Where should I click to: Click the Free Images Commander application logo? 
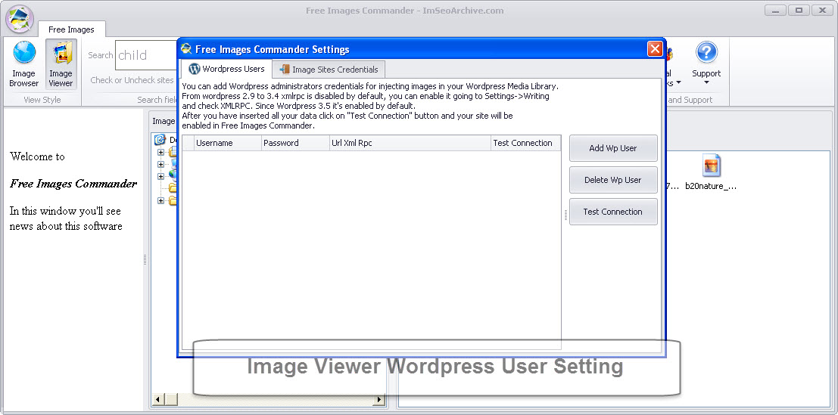pyautogui.click(x=19, y=19)
